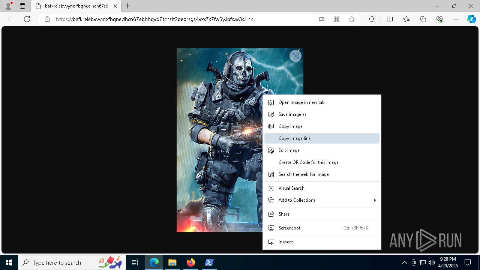This screenshot has width=480, height=270.
Task: Open the Copilot sidebar
Action: click(x=471, y=19)
